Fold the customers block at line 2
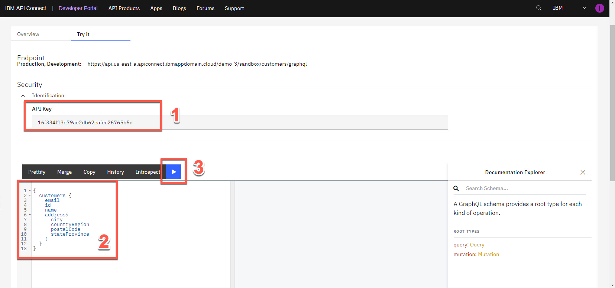 tap(30, 196)
